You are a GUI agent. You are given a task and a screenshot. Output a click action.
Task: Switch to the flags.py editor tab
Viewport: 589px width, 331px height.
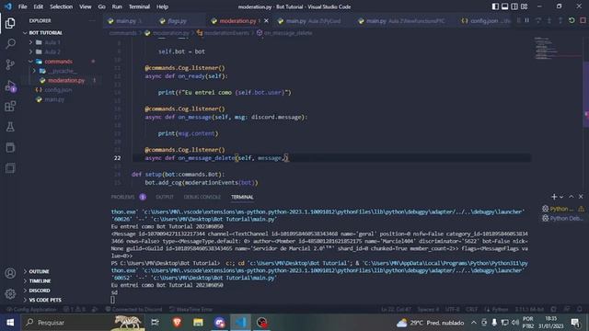tap(177, 21)
